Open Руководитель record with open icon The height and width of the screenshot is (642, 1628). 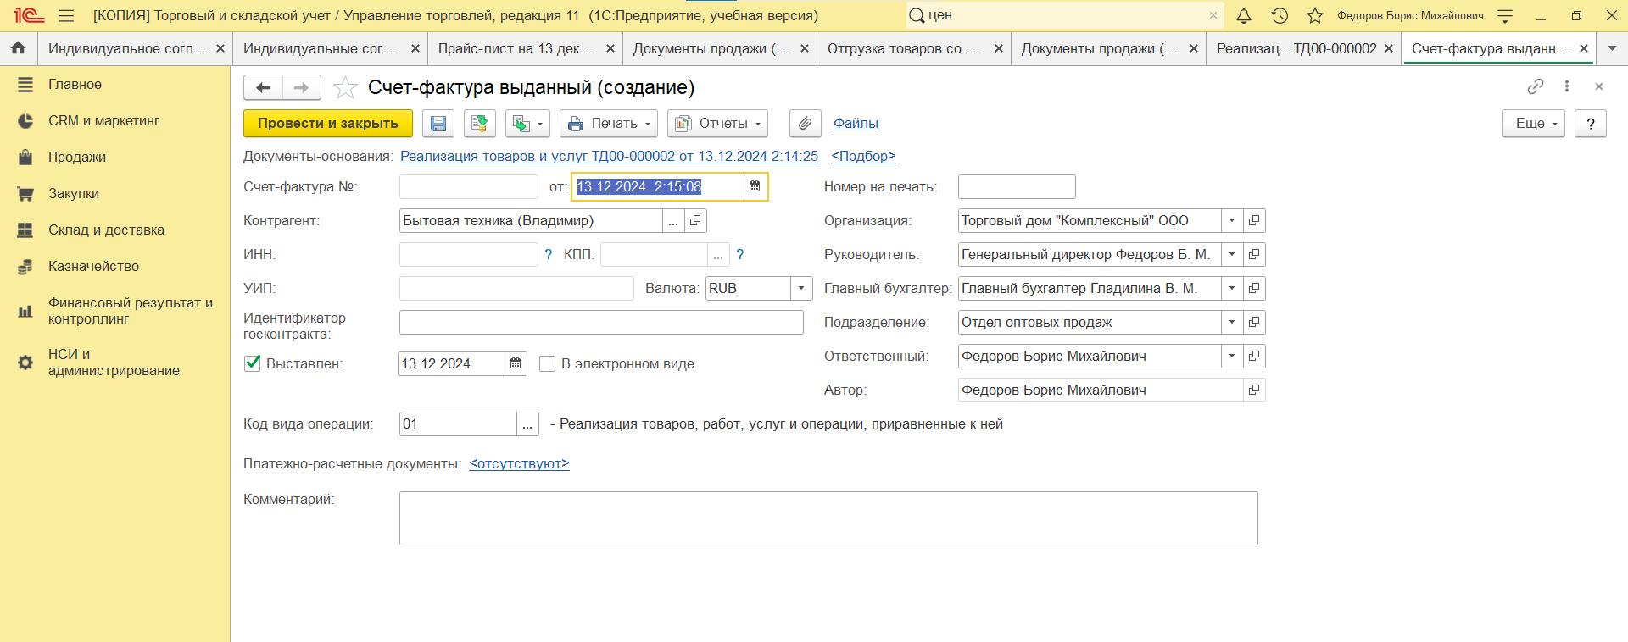(1254, 254)
